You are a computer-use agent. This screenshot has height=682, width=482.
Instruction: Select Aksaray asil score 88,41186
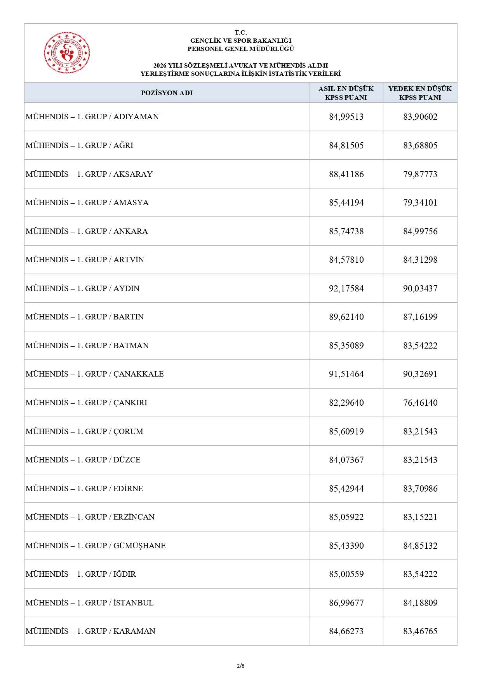click(346, 174)
